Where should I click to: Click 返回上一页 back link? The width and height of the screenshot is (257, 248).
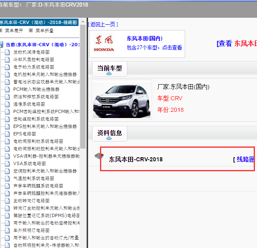103,25
